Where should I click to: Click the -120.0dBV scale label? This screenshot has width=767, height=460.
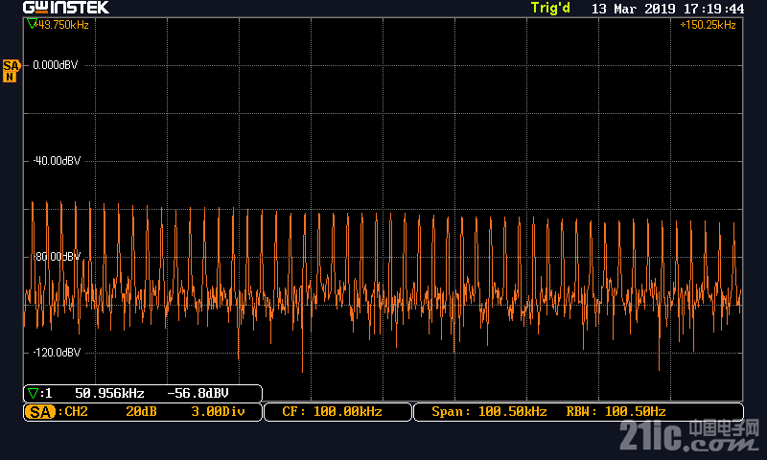[x=57, y=353]
